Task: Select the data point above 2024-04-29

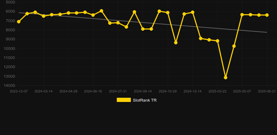Action: tap(68, 13)
